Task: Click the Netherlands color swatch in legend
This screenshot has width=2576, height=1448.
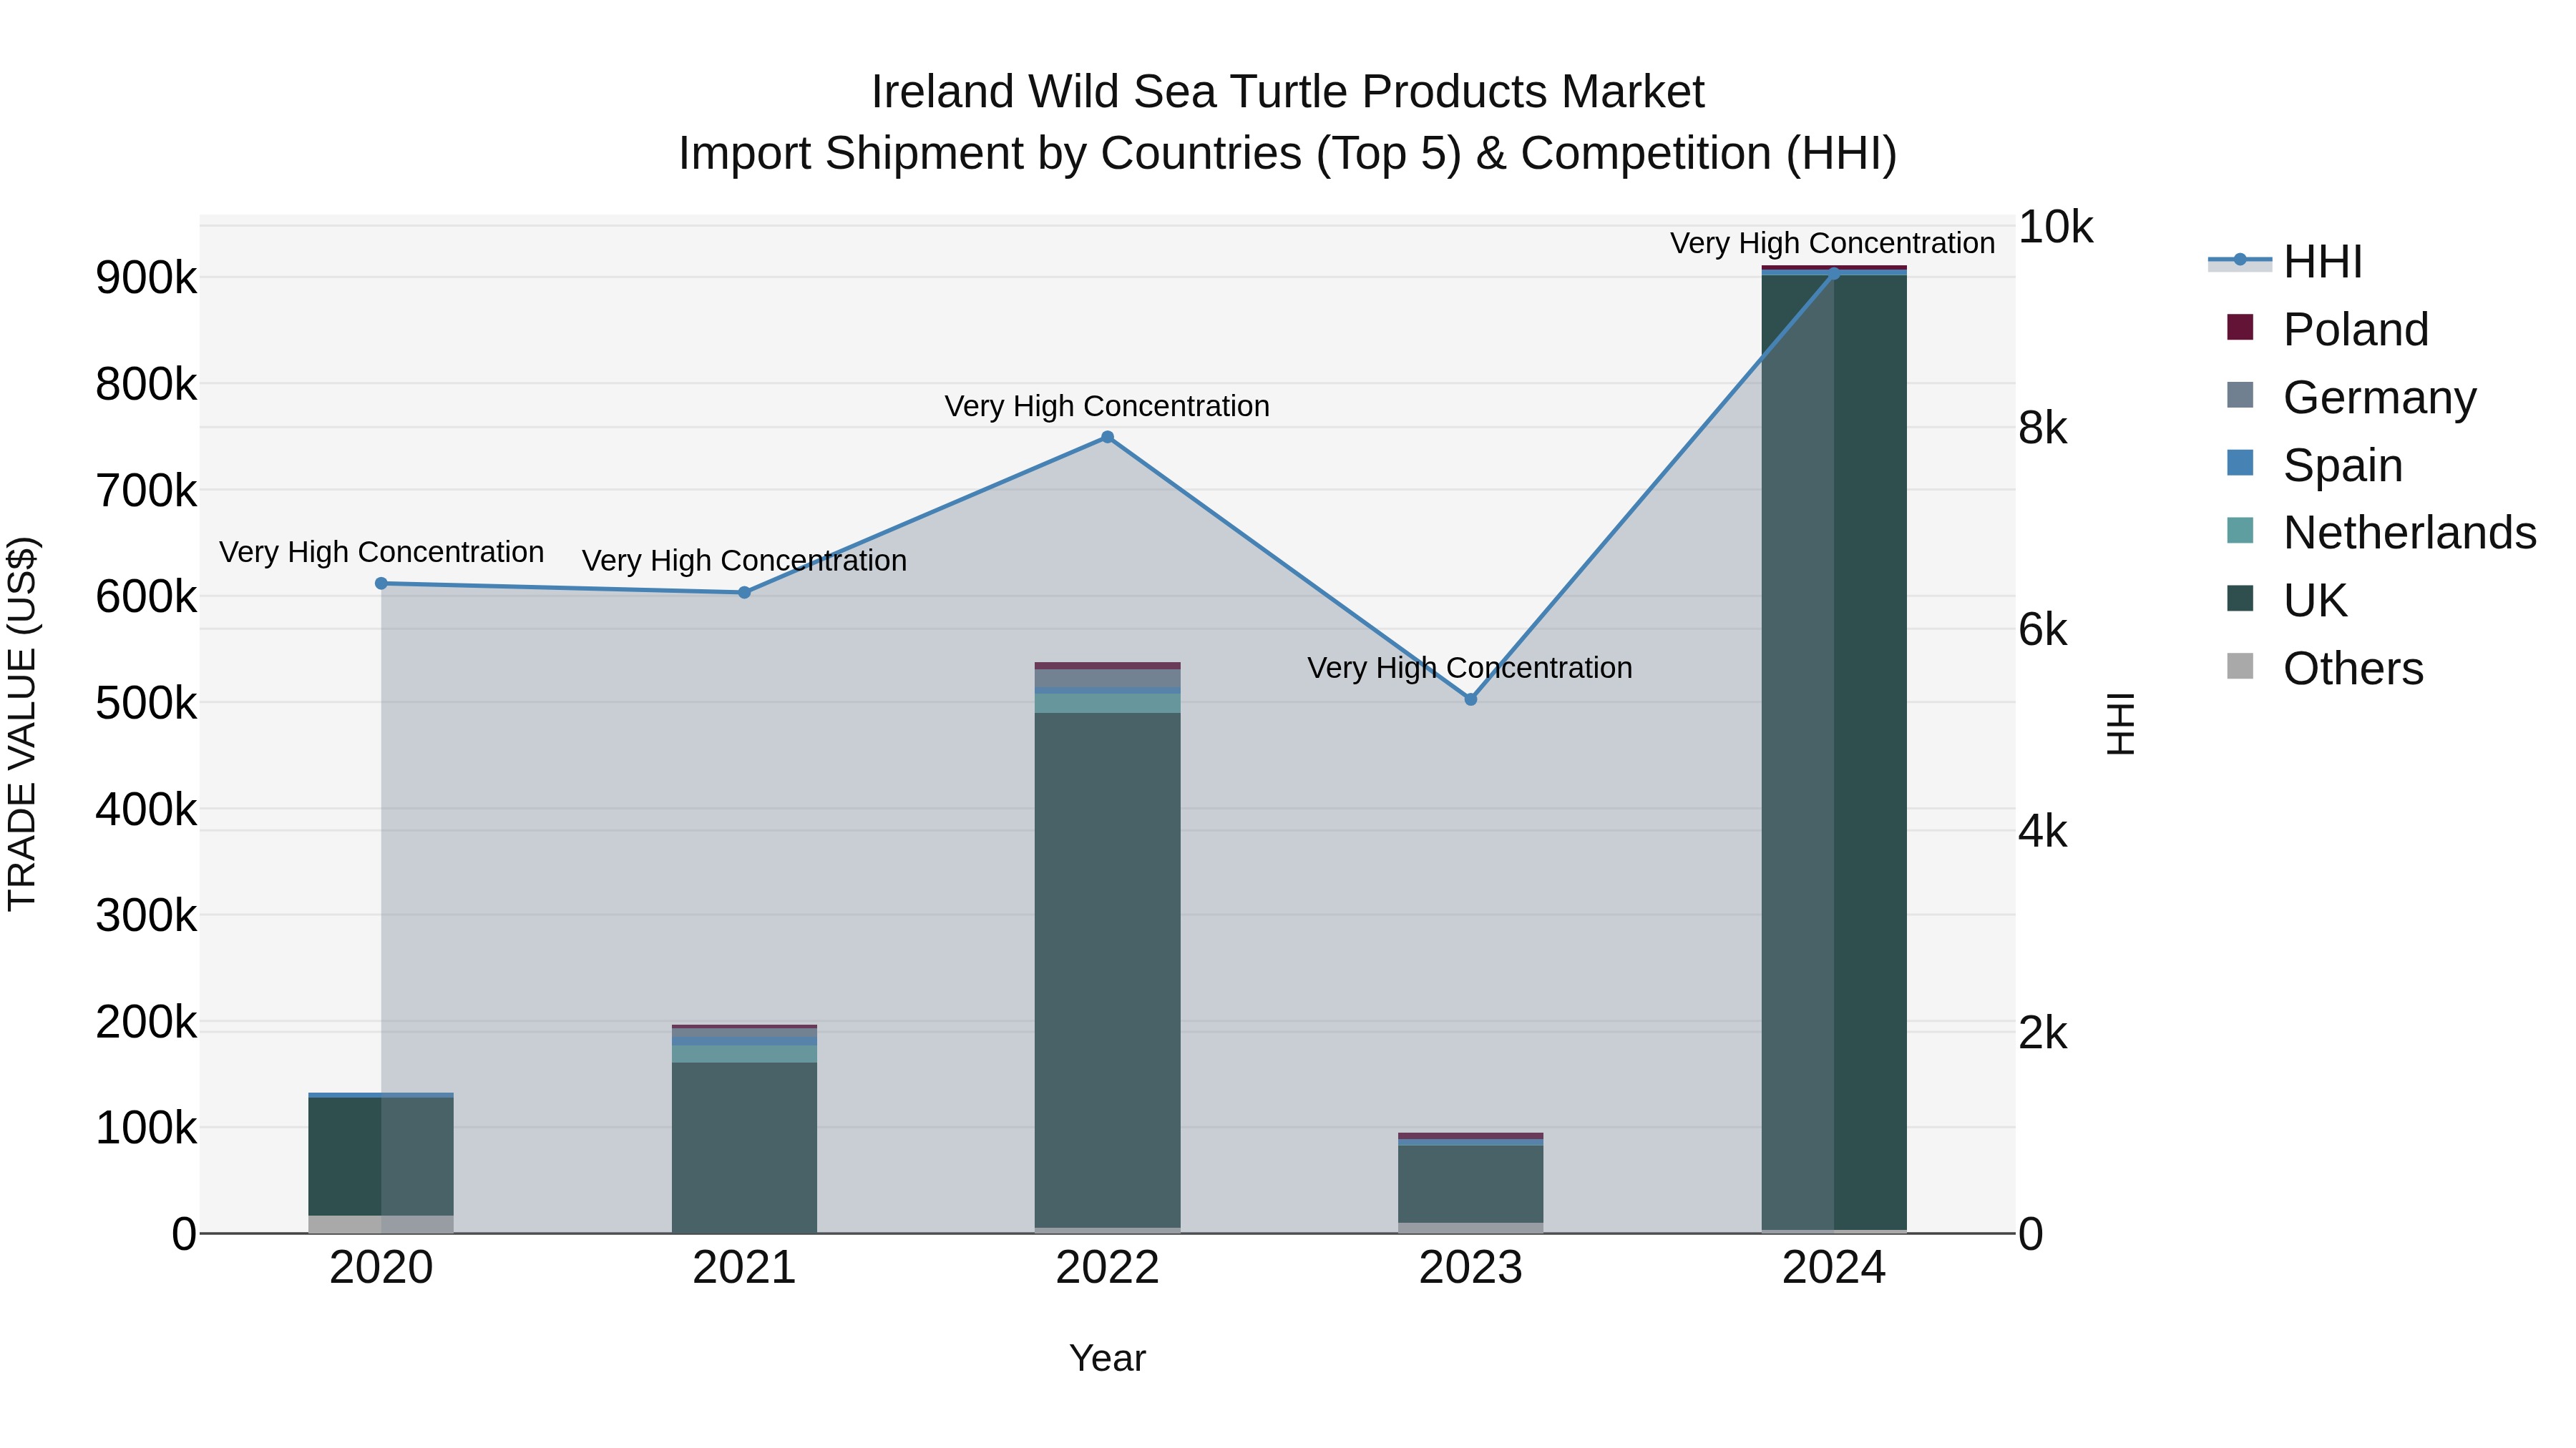Action: [x=2240, y=531]
